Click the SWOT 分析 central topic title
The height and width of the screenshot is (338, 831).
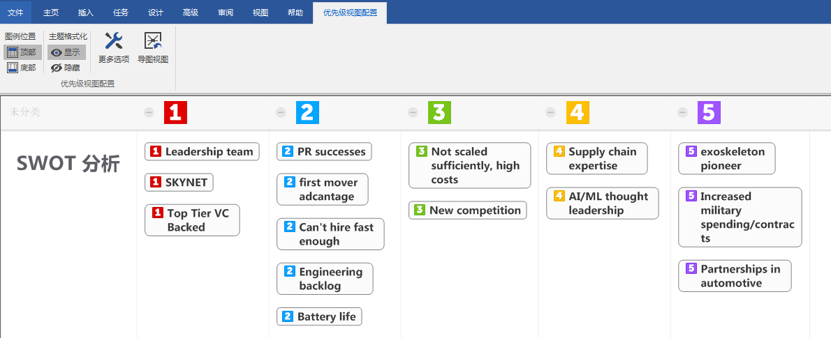point(68,164)
